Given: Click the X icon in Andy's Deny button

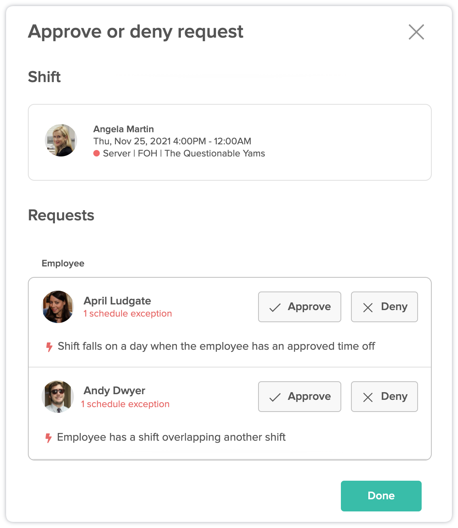Looking at the screenshot, I should (x=368, y=397).
